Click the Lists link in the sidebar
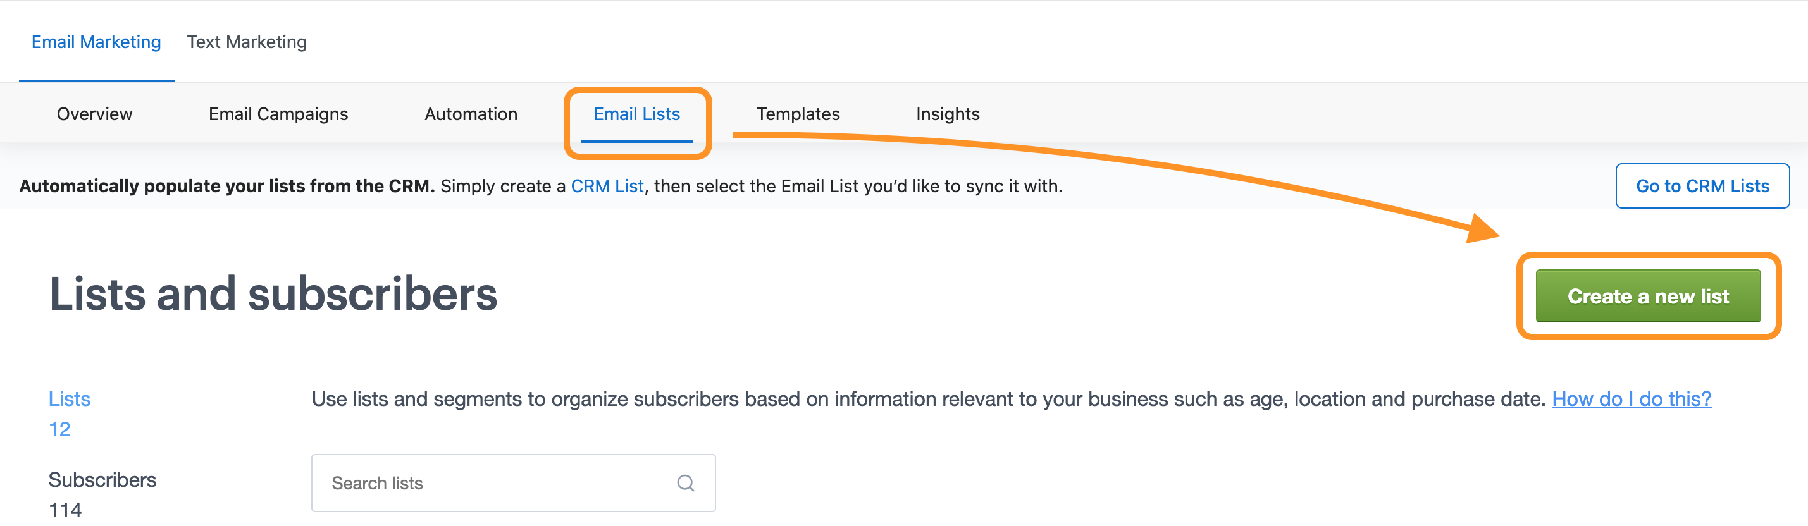 (x=70, y=399)
